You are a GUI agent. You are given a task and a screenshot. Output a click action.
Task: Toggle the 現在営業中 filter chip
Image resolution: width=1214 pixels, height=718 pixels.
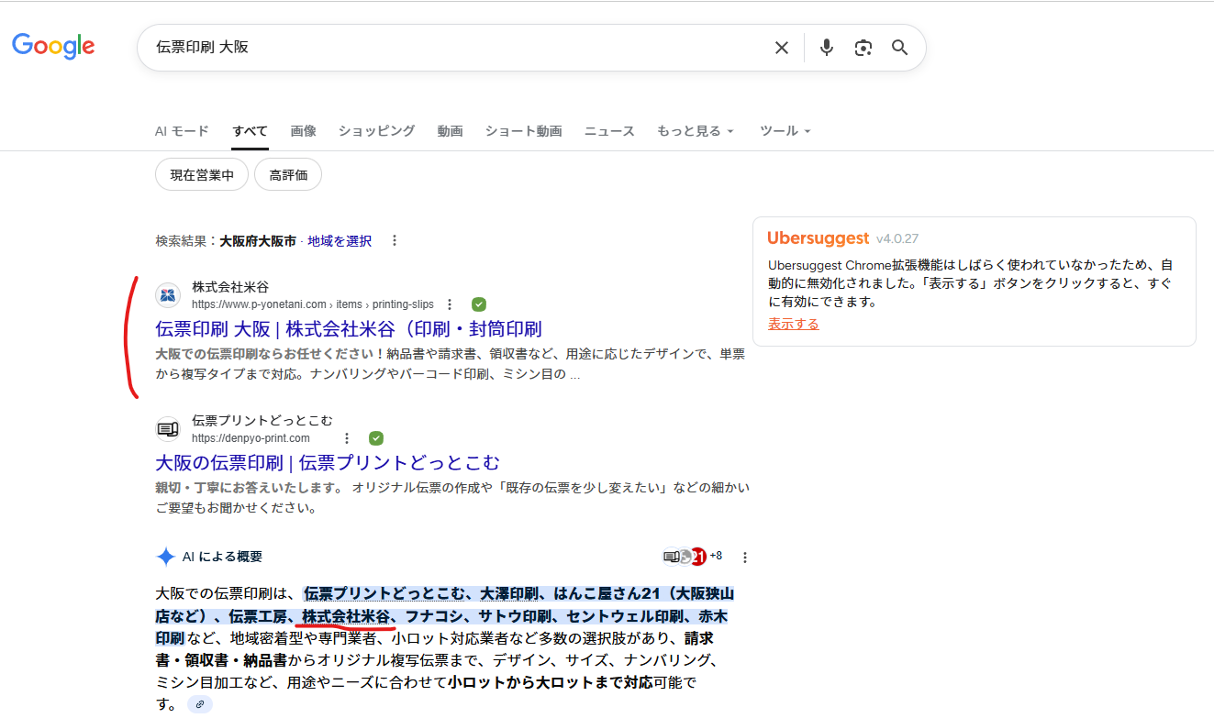point(202,175)
